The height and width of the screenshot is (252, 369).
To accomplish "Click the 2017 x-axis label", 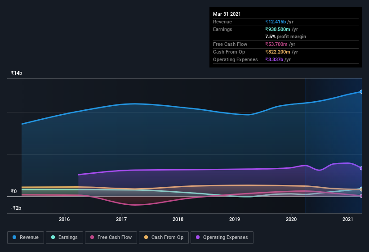I will [x=121, y=219].
